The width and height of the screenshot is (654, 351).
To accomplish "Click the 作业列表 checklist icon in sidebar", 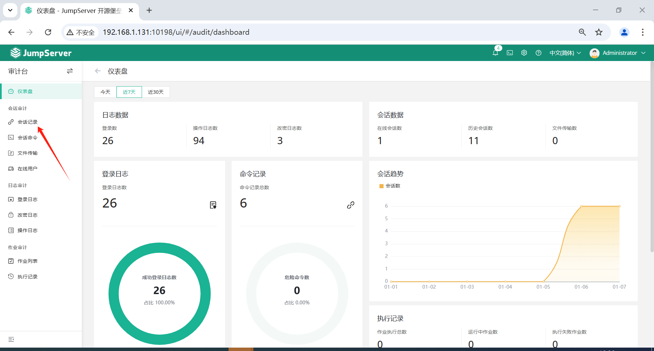I will [11, 261].
